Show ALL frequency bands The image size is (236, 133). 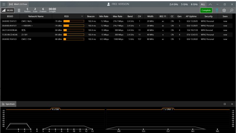point(203,4)
